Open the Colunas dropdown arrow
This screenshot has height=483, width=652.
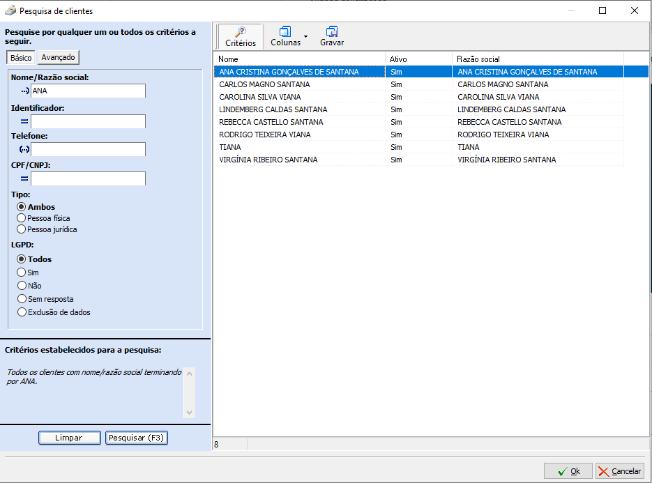[x=306, y=36]
